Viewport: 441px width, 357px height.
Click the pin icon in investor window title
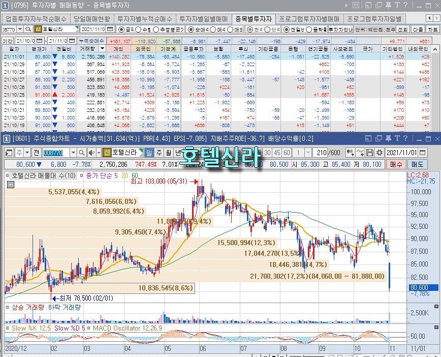(x=388, y=5)
